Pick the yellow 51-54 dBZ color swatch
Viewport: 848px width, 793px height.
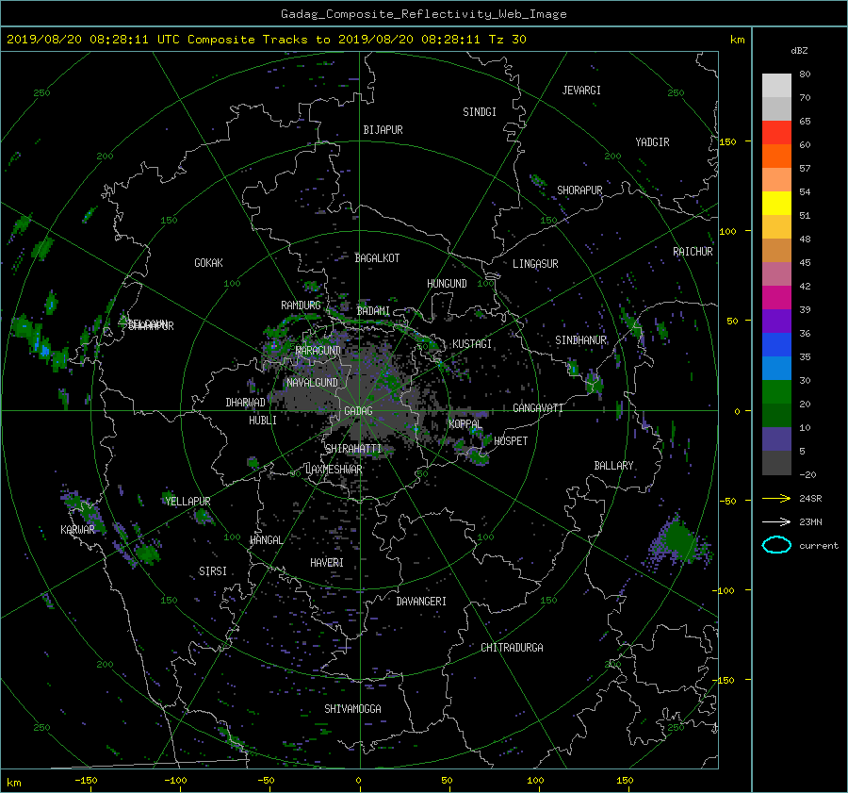(x=776, y=204)
